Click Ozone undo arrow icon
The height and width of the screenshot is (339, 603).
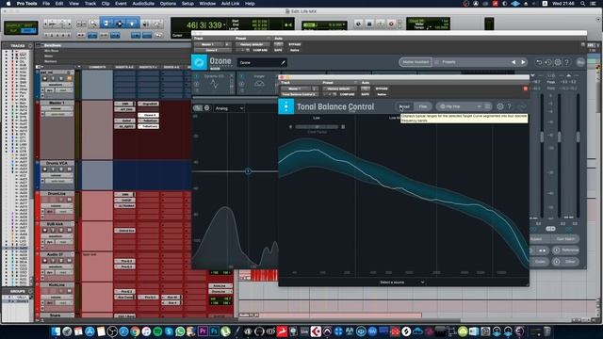pos(539,62)
